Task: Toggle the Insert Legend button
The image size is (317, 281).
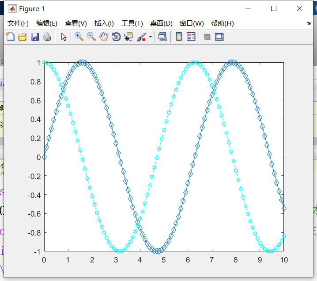Action: (191, 37)
